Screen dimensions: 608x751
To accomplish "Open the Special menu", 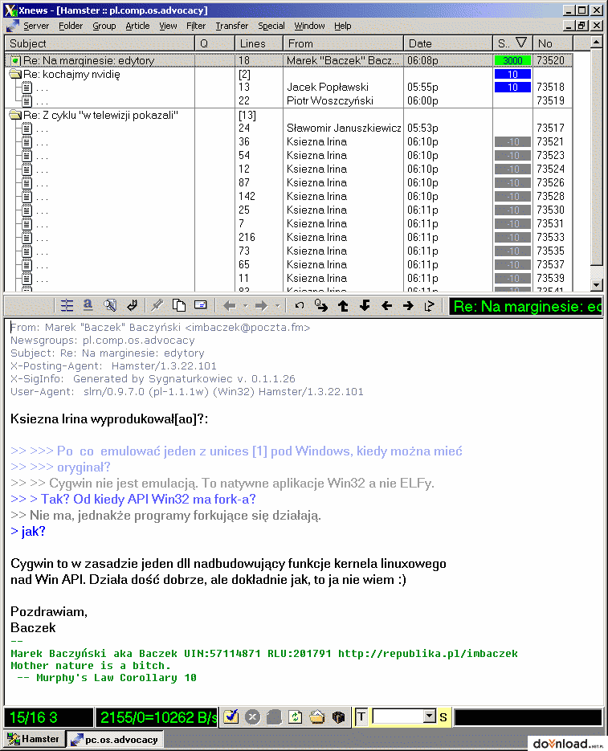I will pyautogui.click(x=271, y=26).
